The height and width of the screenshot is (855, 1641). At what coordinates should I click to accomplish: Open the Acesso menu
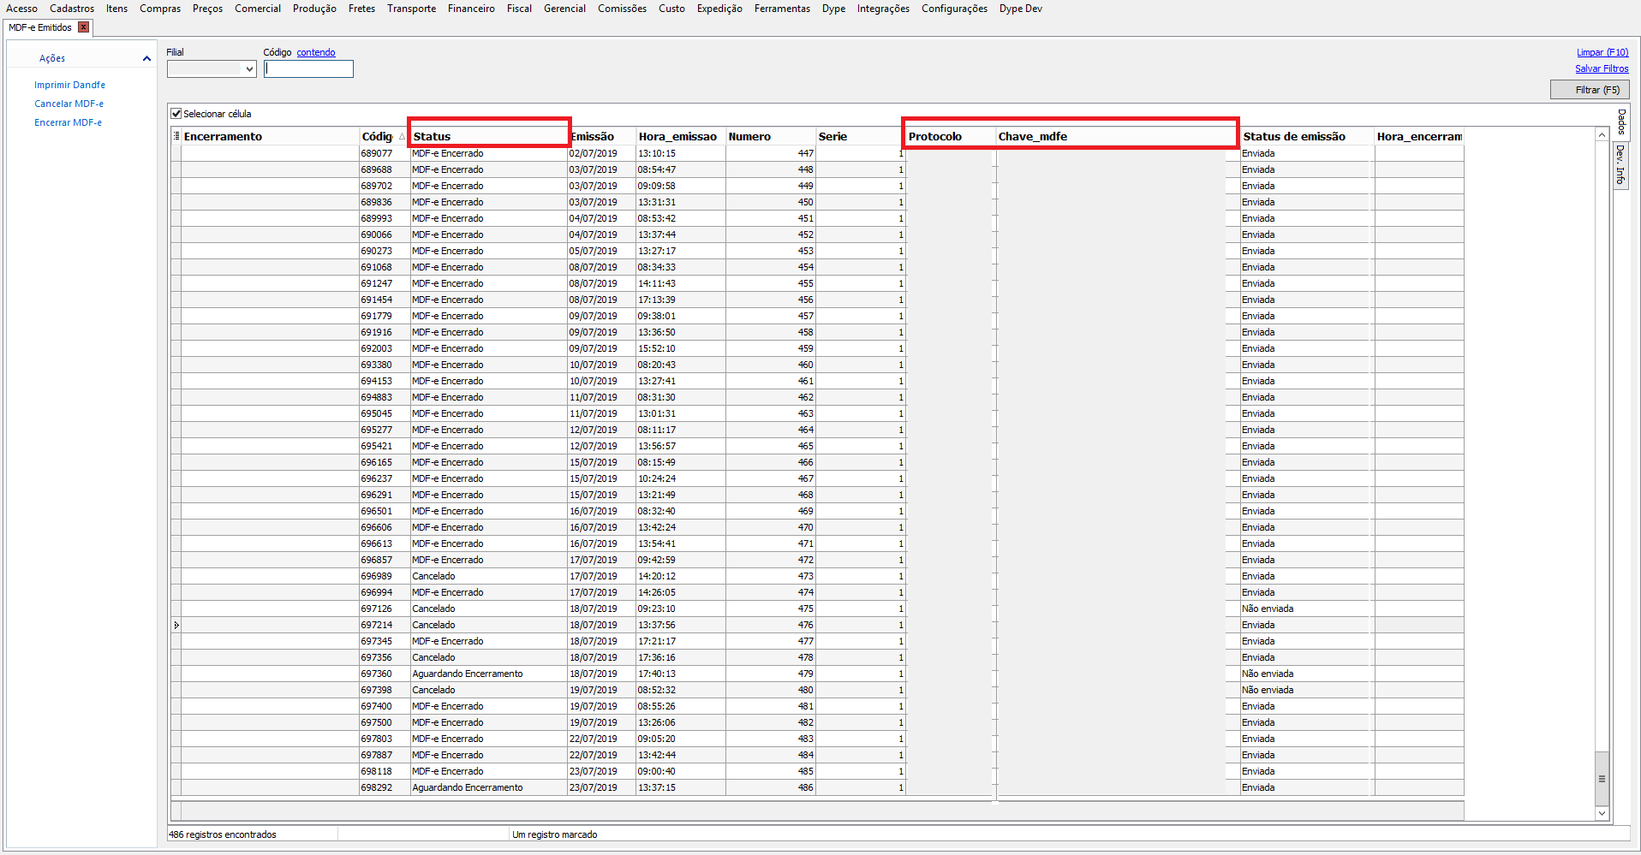pos(21,9)
